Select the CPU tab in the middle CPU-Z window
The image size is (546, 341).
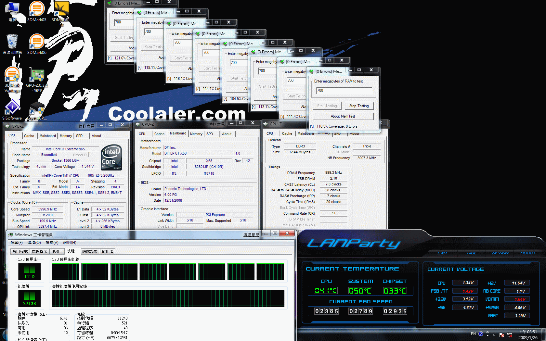pyautogui.click(x=142, y=134)
